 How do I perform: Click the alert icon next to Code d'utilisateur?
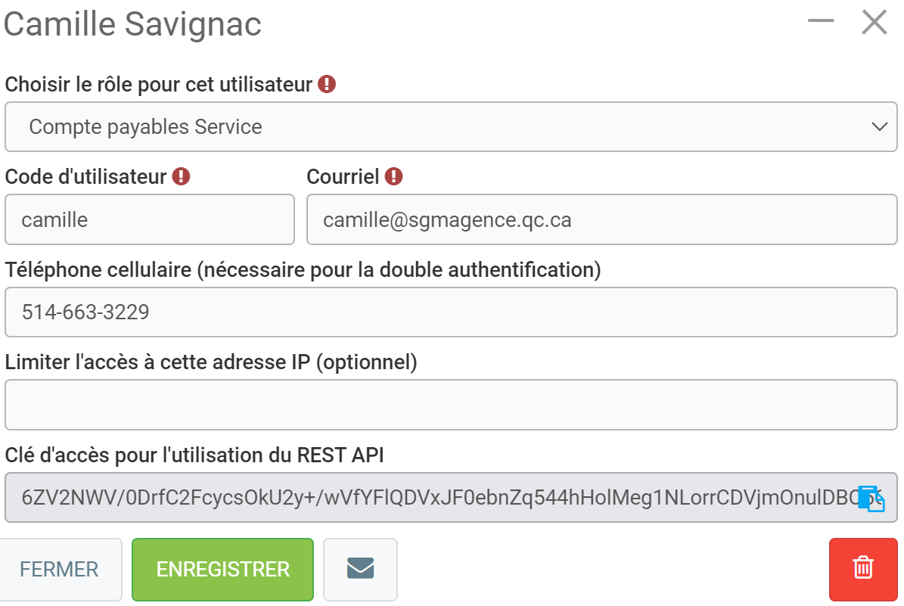tap(181, 177)
